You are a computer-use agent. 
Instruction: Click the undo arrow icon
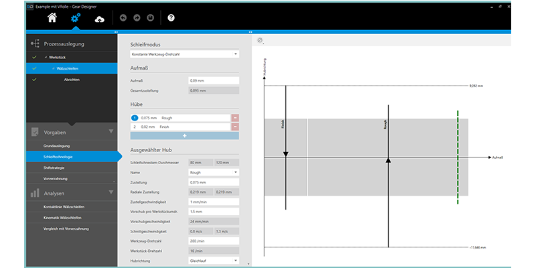123,18
